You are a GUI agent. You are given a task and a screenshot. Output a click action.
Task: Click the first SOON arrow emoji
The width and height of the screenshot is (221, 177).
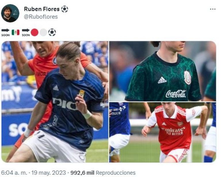tap(5, 33)
